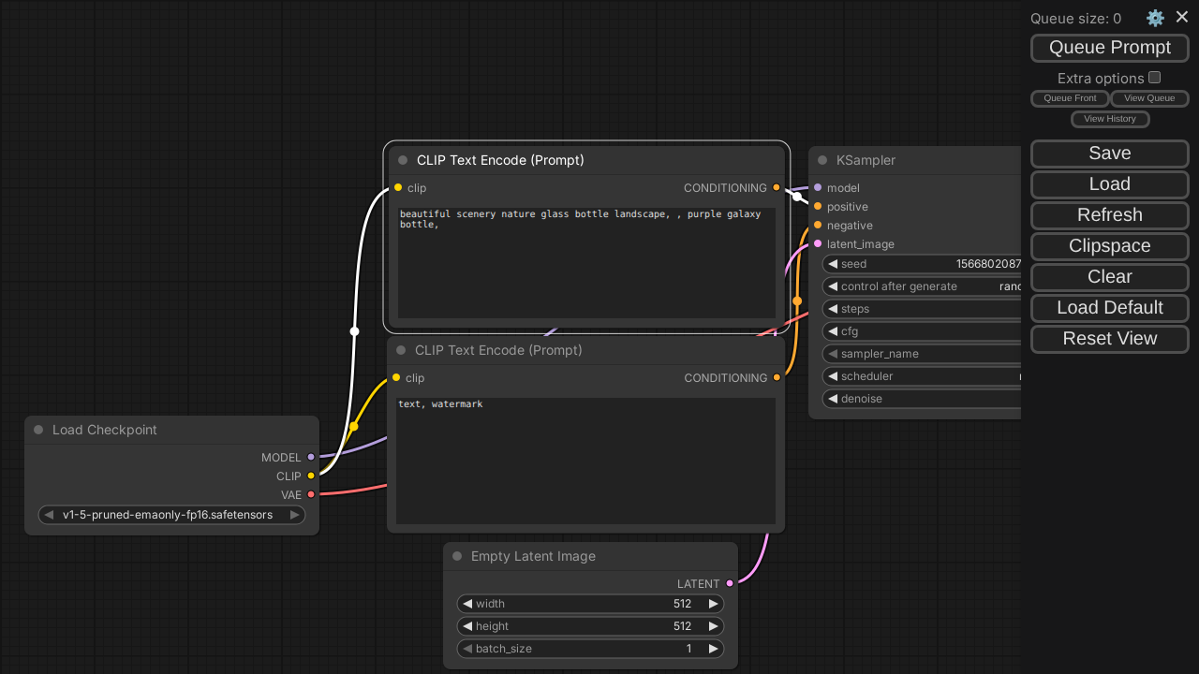Image resolution: width=1199 pixels, height=674 pixels.
Task: Click the VAE output connector on Load Checkpoint
Action: pos(311,494)
